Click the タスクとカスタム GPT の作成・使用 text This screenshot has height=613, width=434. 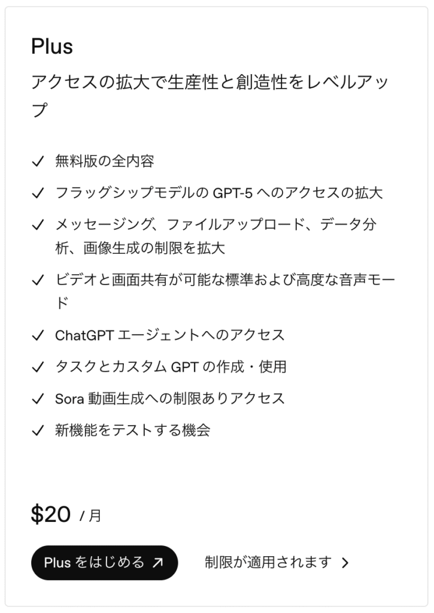tap(171, 367)
